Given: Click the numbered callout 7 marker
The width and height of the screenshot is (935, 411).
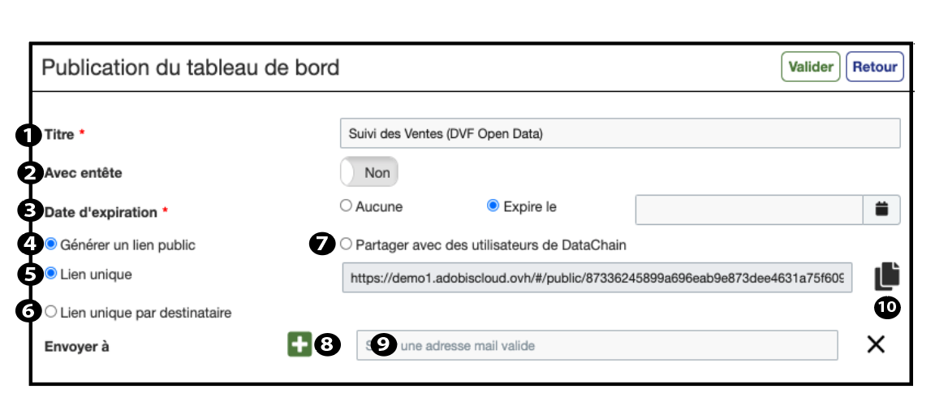Looking at the screenshot, I should pos(323,244).
